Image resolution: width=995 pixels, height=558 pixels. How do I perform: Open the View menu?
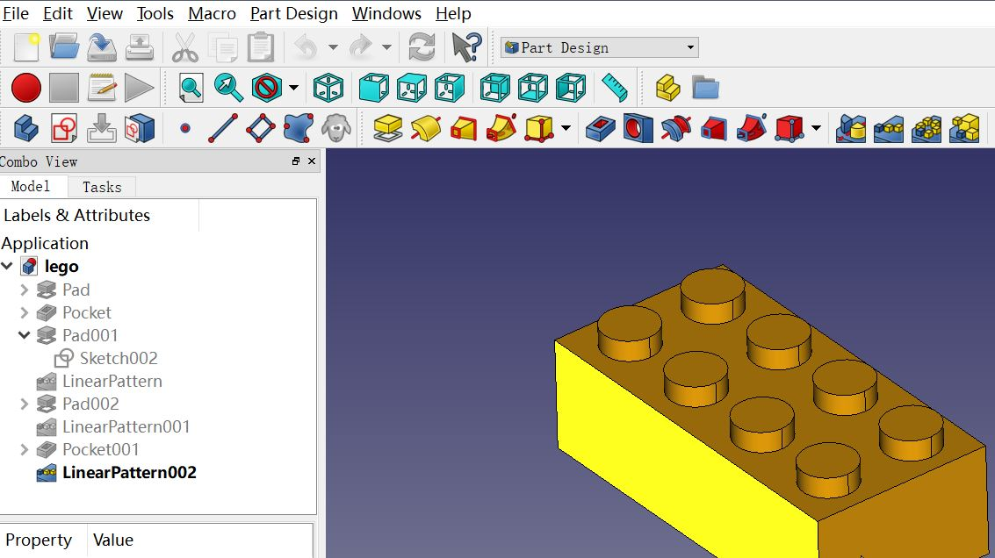pos(105,13)
